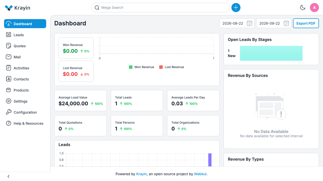323x181 pixels.
Task: Click the Revenue By Sources heading
Action: [x=248, y=75]
